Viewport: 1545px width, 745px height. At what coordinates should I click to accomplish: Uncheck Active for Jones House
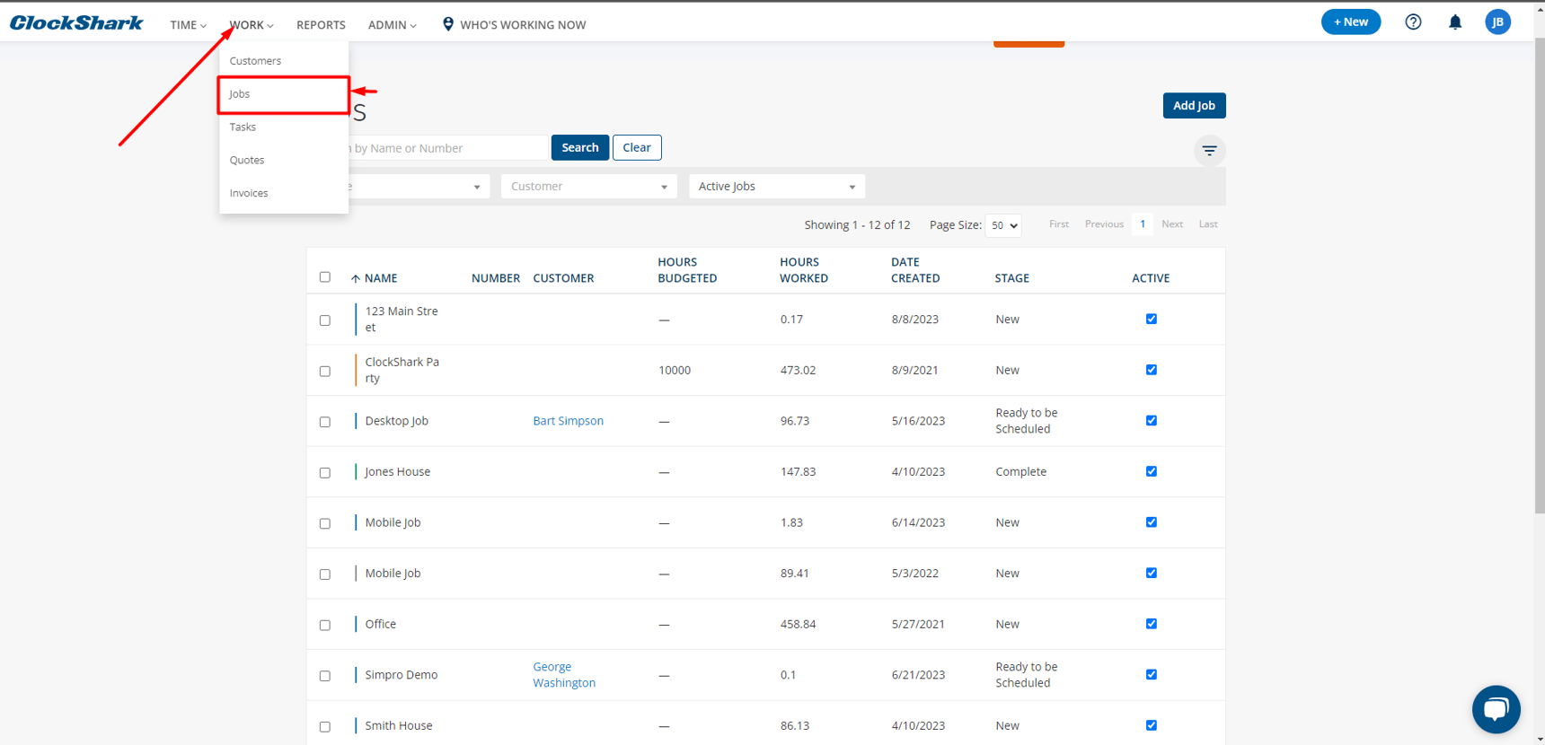tap(1151, 471)
